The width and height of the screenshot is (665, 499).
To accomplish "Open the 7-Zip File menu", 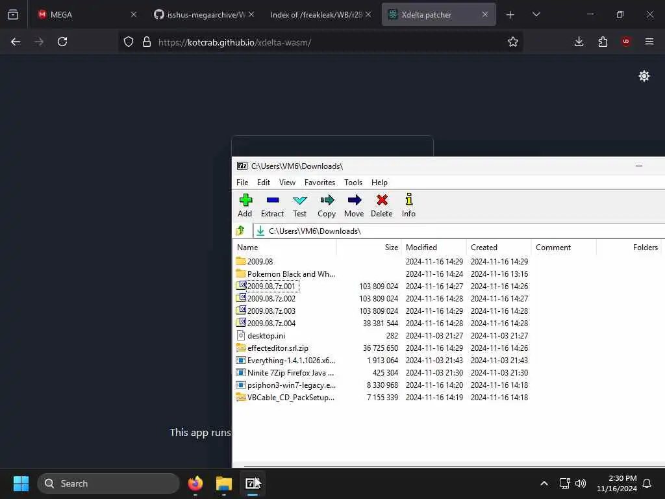I will click(x=242, y=183).
